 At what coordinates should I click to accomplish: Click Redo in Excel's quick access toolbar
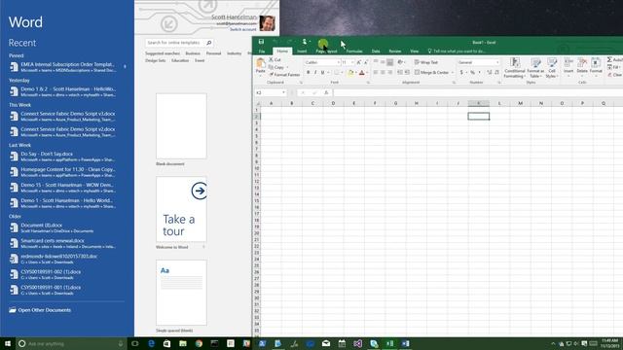[x=289, y=42]
